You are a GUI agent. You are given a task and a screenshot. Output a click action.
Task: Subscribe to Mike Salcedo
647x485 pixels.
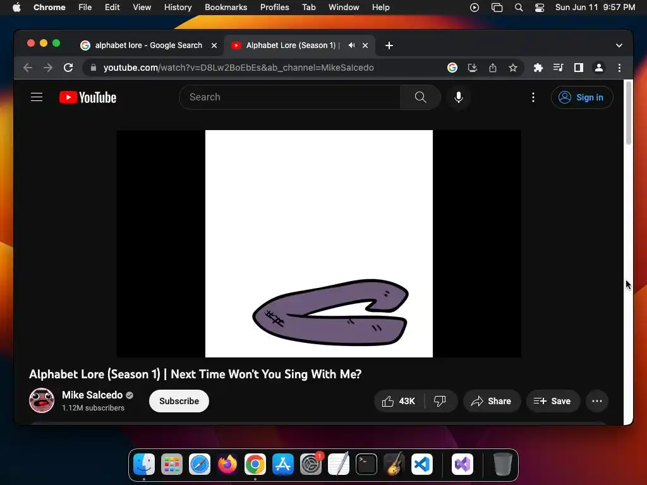[179, 401]
